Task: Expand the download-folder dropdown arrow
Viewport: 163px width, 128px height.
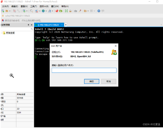Action: coord(88,11)
